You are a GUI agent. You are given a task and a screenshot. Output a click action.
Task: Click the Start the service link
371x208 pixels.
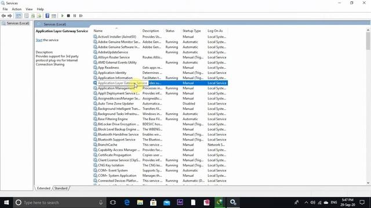[39, 40]
